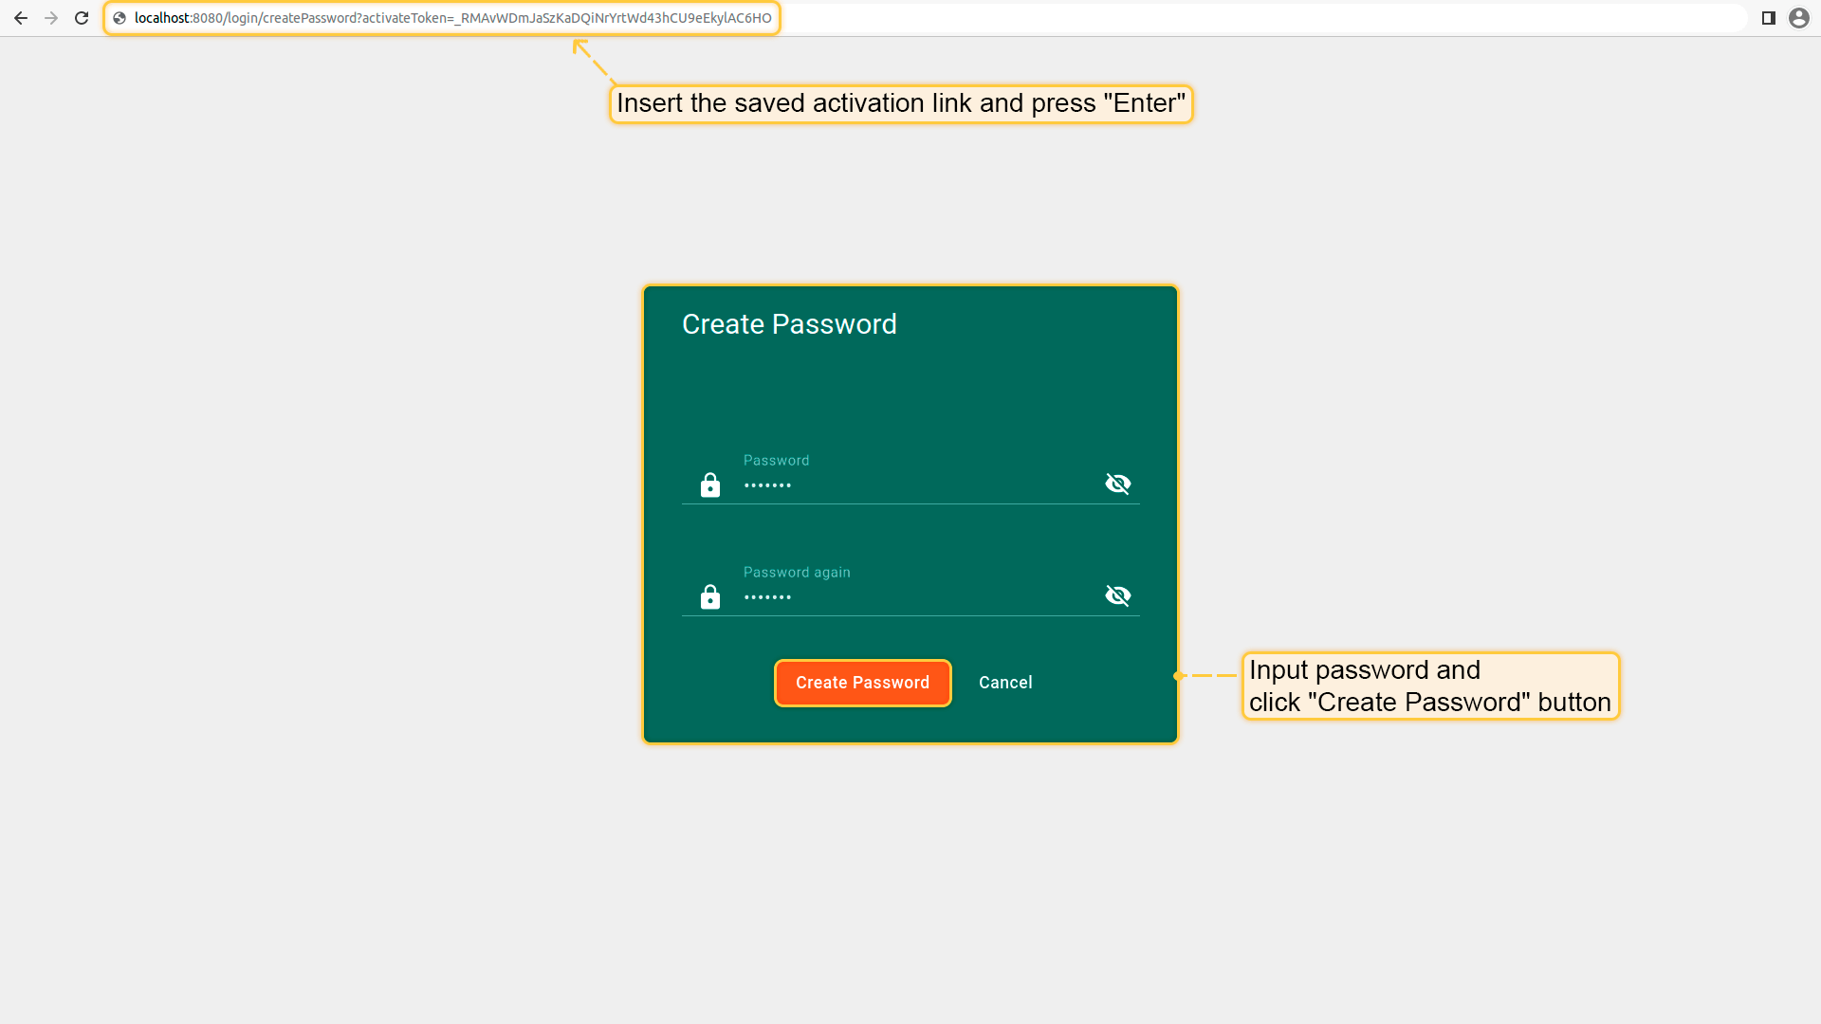Open the browser profile avatar icon
Viewport: 1821px width, 1024px height.
point(1798,18)
